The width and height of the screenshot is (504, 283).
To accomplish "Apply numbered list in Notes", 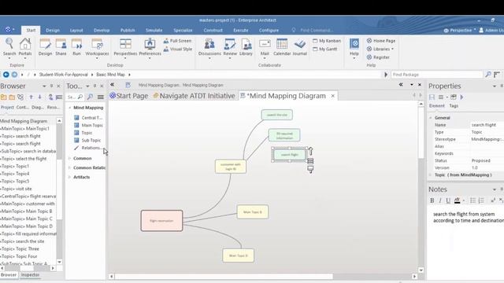I will point(481,200).
